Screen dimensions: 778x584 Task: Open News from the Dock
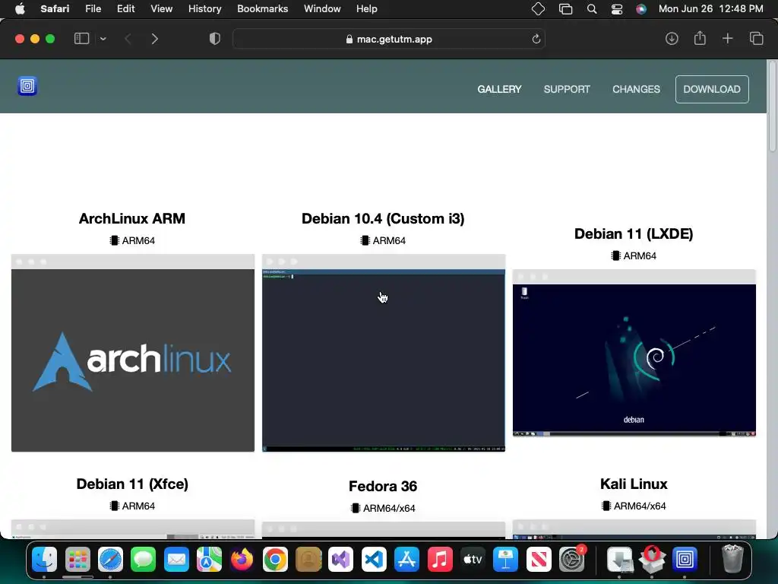tap(539, 559)
